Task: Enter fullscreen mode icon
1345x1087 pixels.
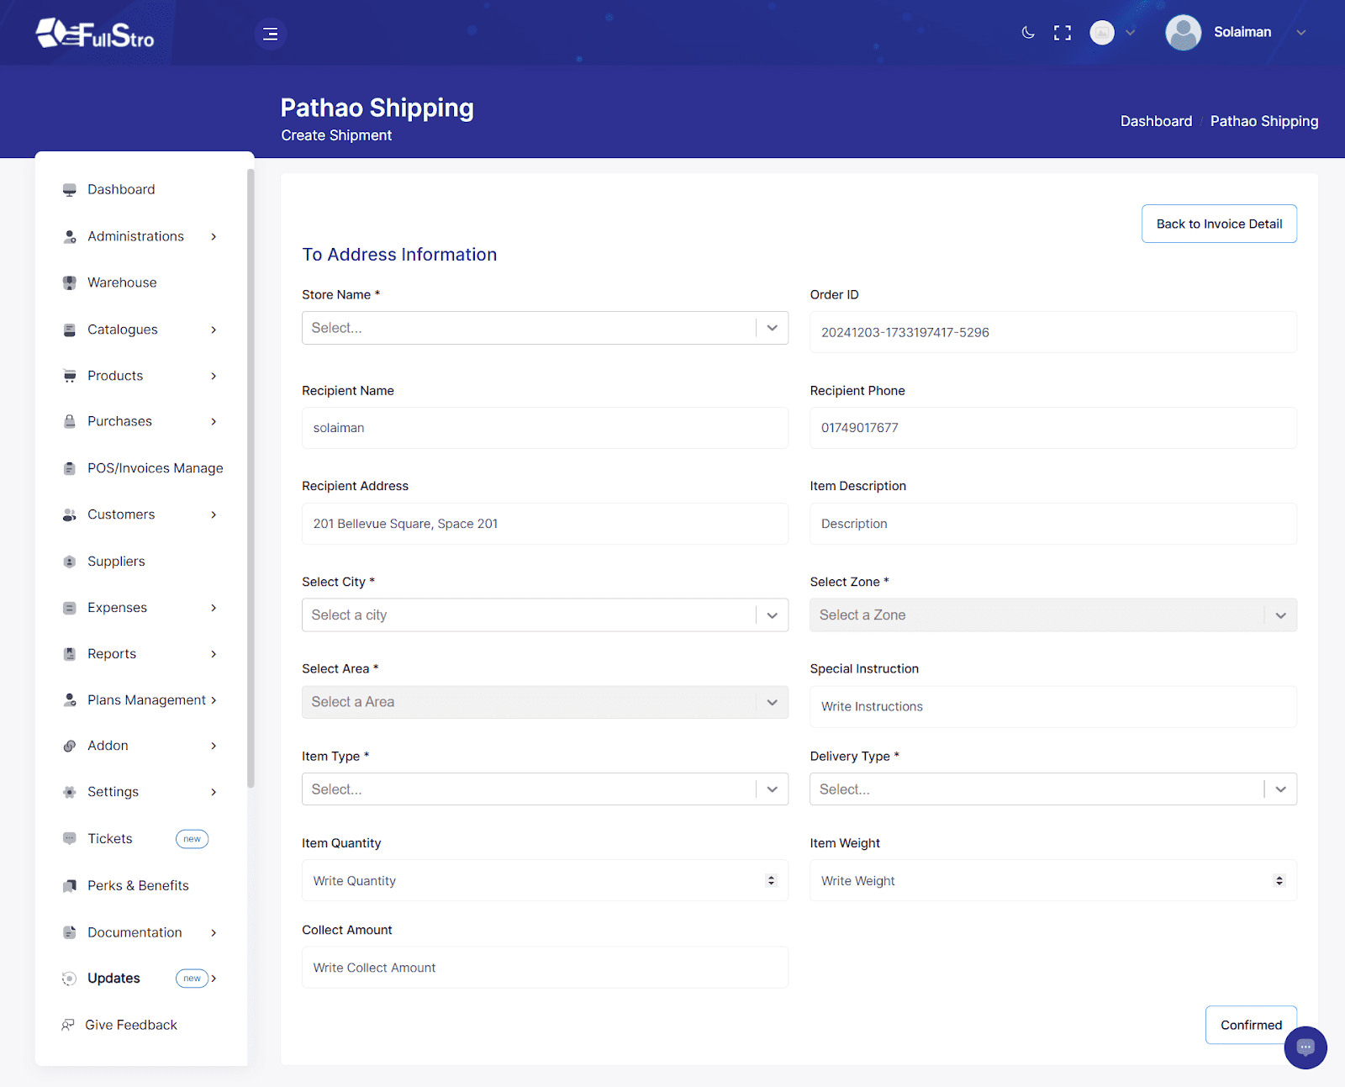Action: coord(1063,33)
